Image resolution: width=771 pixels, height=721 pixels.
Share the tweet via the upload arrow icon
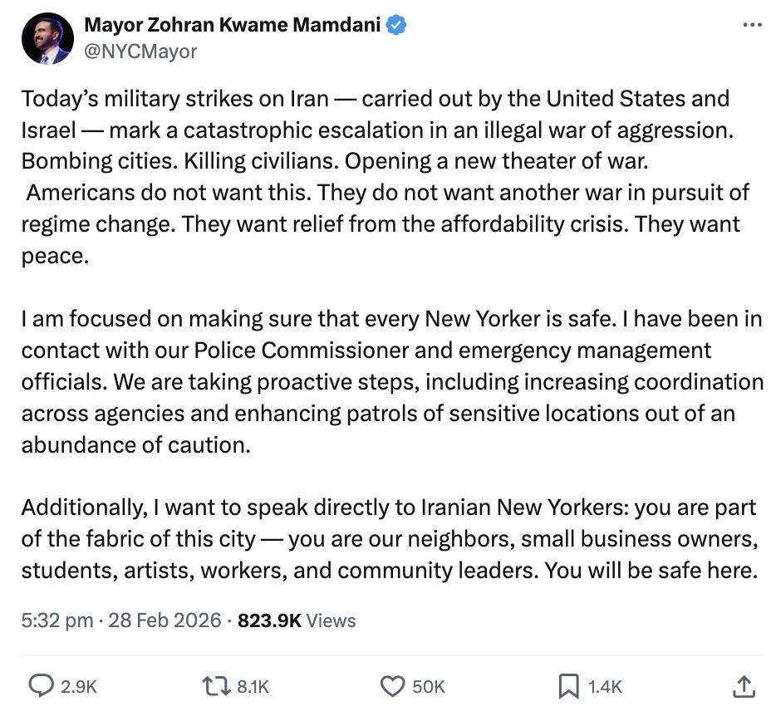[744, 685]
